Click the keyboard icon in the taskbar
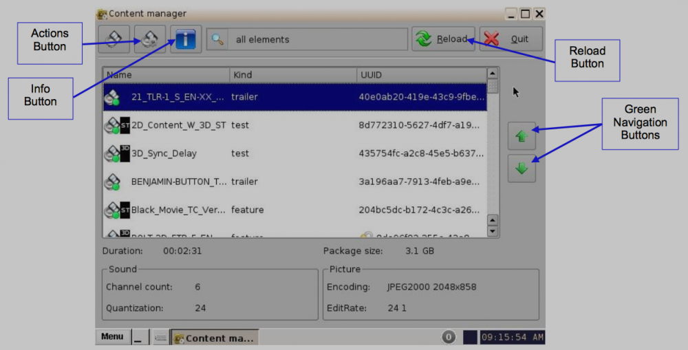 pos(160,338)
